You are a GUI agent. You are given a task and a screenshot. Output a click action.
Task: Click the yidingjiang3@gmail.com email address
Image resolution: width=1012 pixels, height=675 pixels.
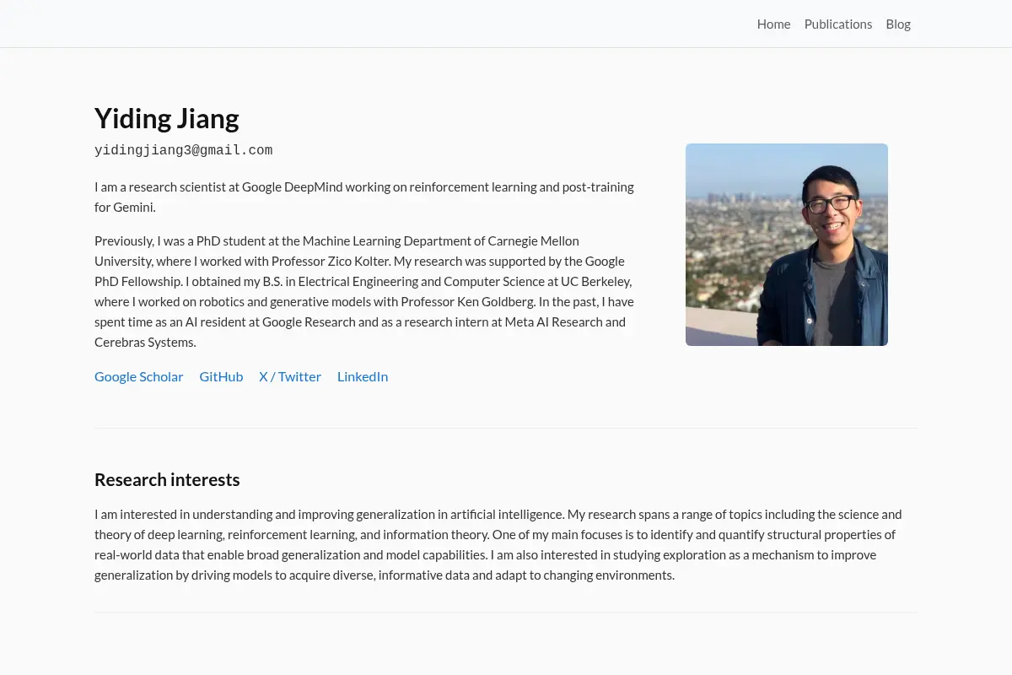183,150
